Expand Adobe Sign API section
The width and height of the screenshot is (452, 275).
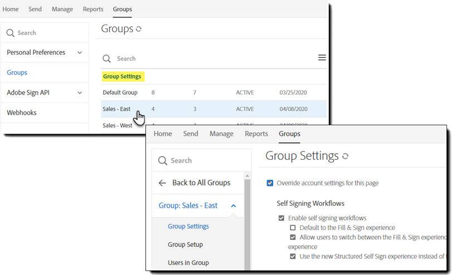pos(80,93)
